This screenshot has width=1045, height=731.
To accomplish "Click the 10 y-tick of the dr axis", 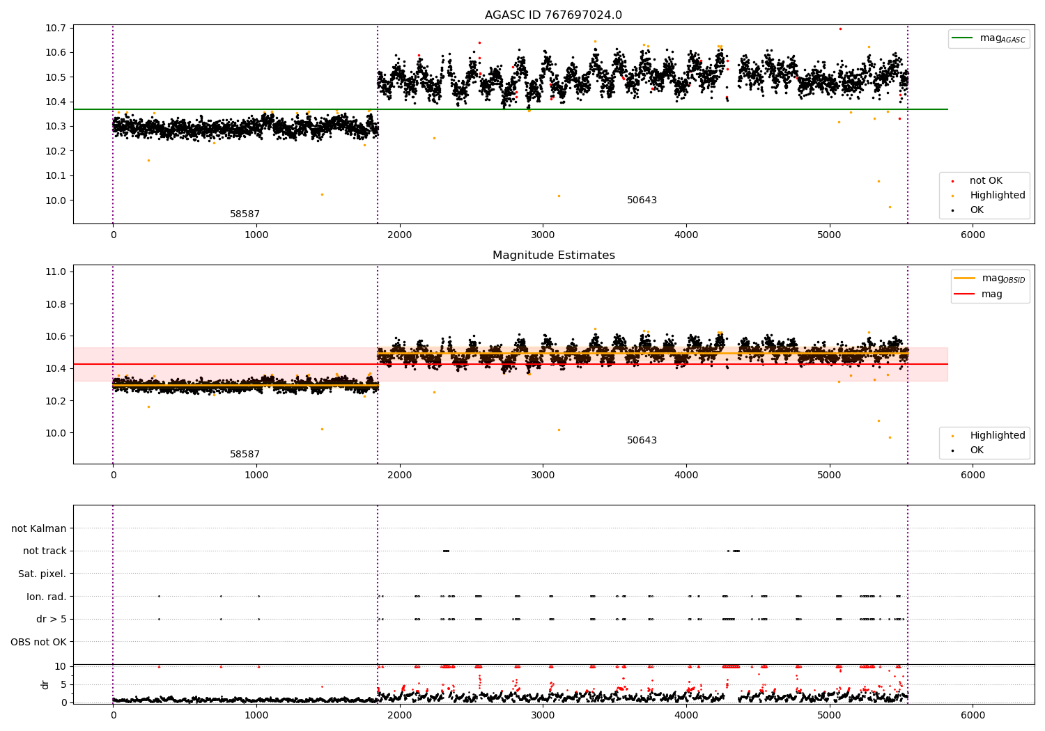I will 61,666.
